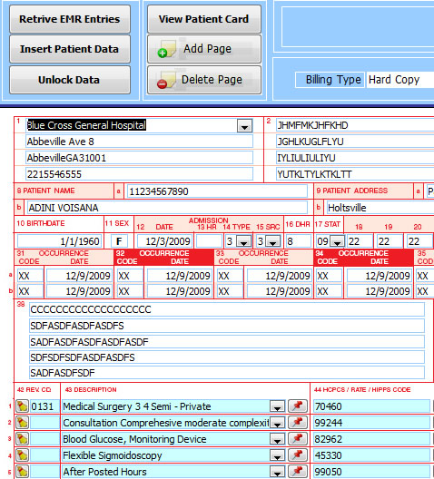Click the Holtsville patient address field
This screenshot has width=434, height=479.
point(380,208)
